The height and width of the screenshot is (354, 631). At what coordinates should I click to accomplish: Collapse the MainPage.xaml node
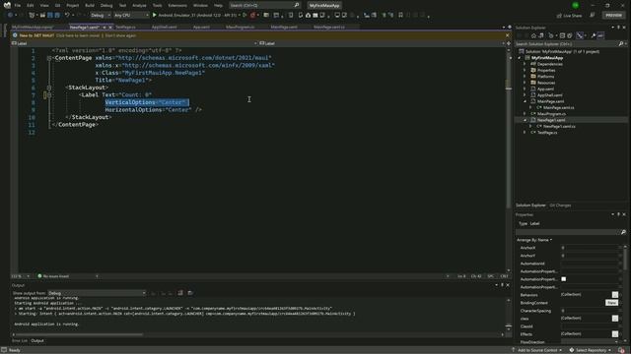[x=525, y=101]
